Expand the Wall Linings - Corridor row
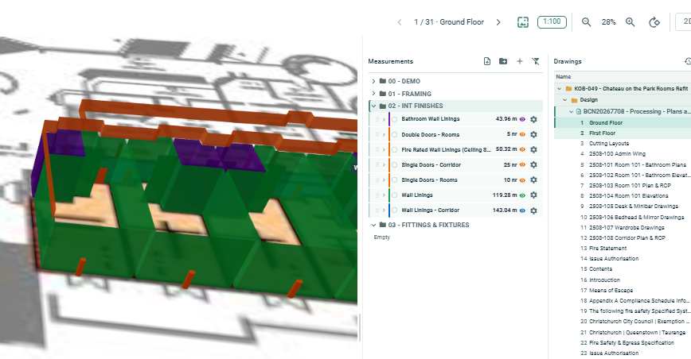This screenshot has height=359, width=691. (x=384, y=210)
